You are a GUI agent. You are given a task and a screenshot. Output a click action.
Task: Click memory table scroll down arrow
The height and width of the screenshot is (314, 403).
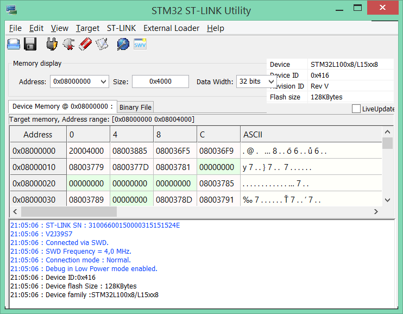pos(388,200)
